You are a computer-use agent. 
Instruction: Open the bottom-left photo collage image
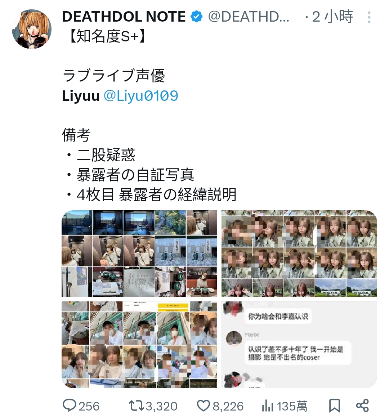click(x=139, y=344)
